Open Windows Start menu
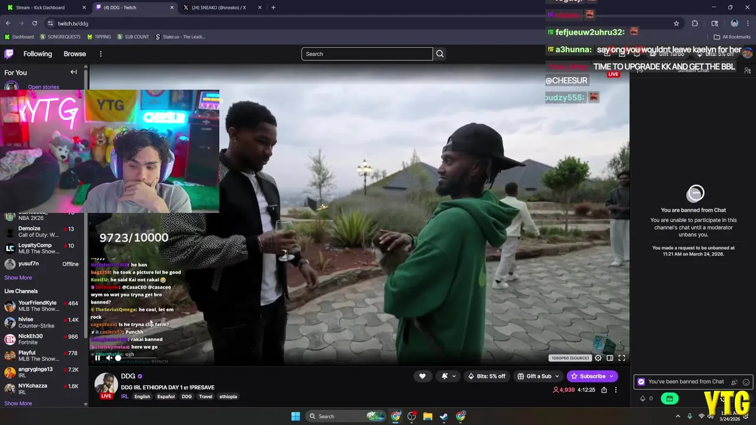This screenshot has height=425, width=756. click(x=295, y=416)
